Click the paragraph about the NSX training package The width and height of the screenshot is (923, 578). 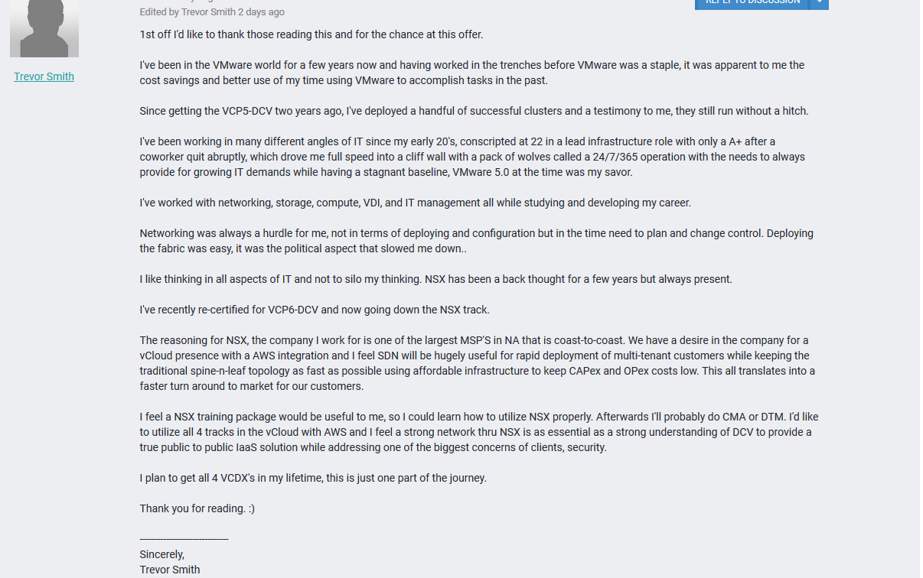click(x=478, y=432)
